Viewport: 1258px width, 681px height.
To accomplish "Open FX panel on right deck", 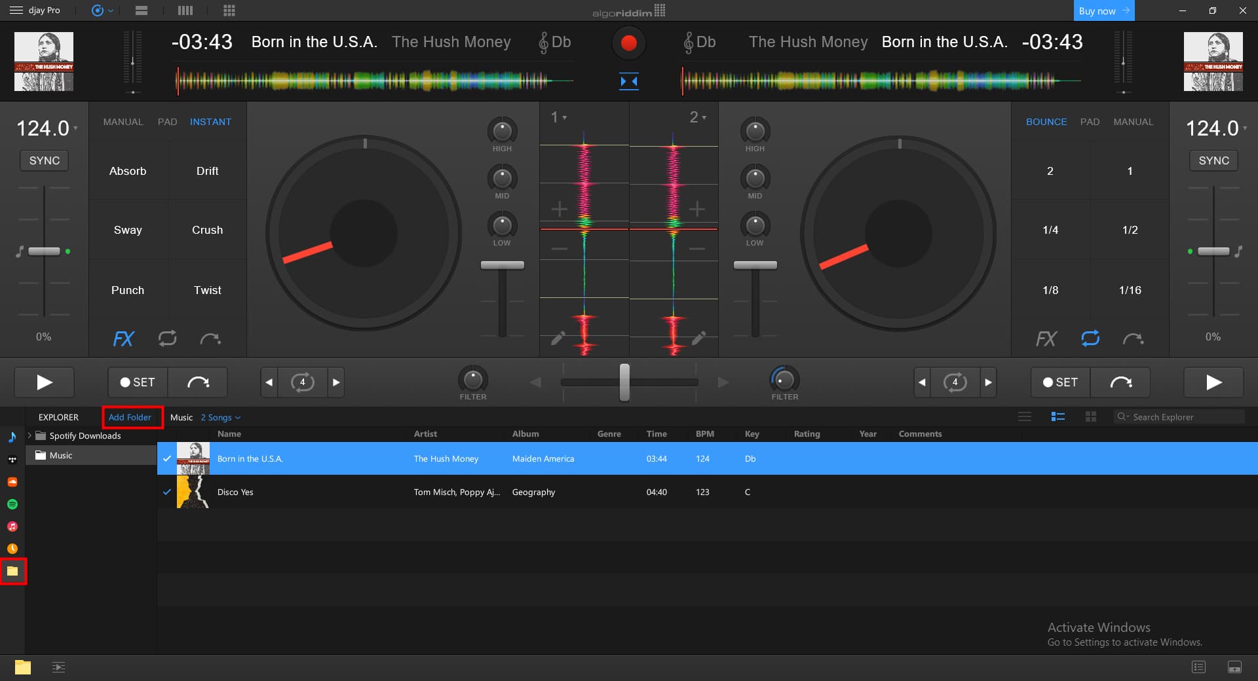I will point(1046,339).
